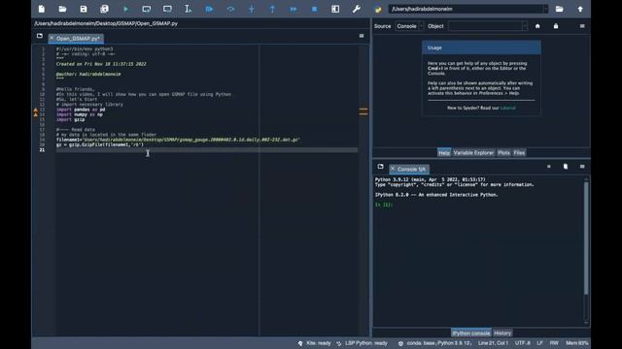Screen dimensions: 622x349
Task: Create a new file via toolbar
Action: point(42,9)
